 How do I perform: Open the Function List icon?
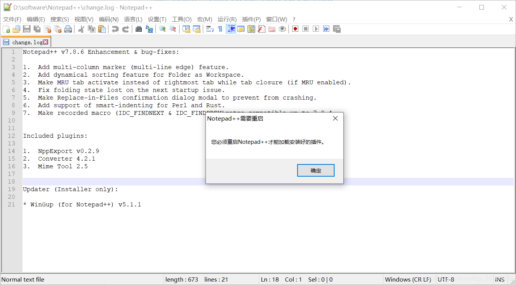pos(261,29)
